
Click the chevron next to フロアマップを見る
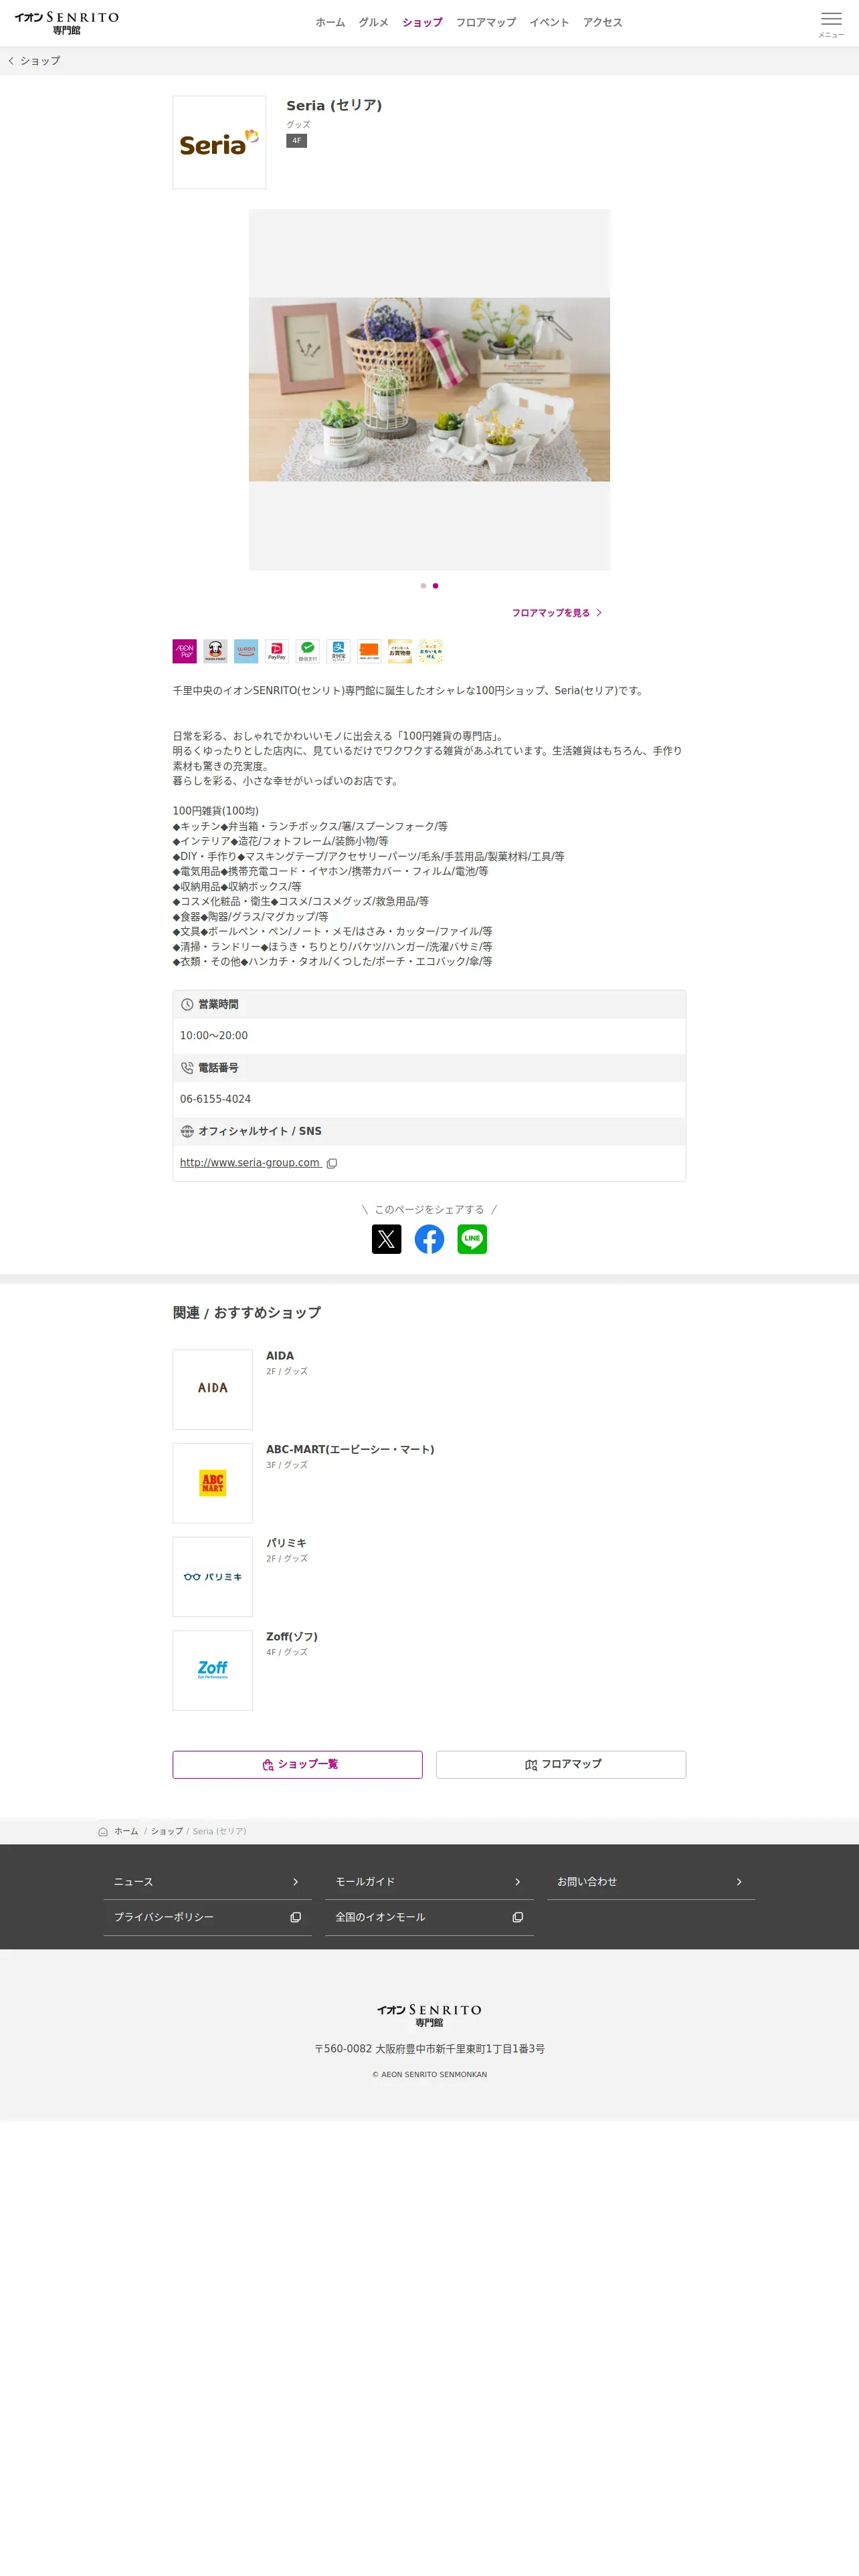[x=599, y=613]
